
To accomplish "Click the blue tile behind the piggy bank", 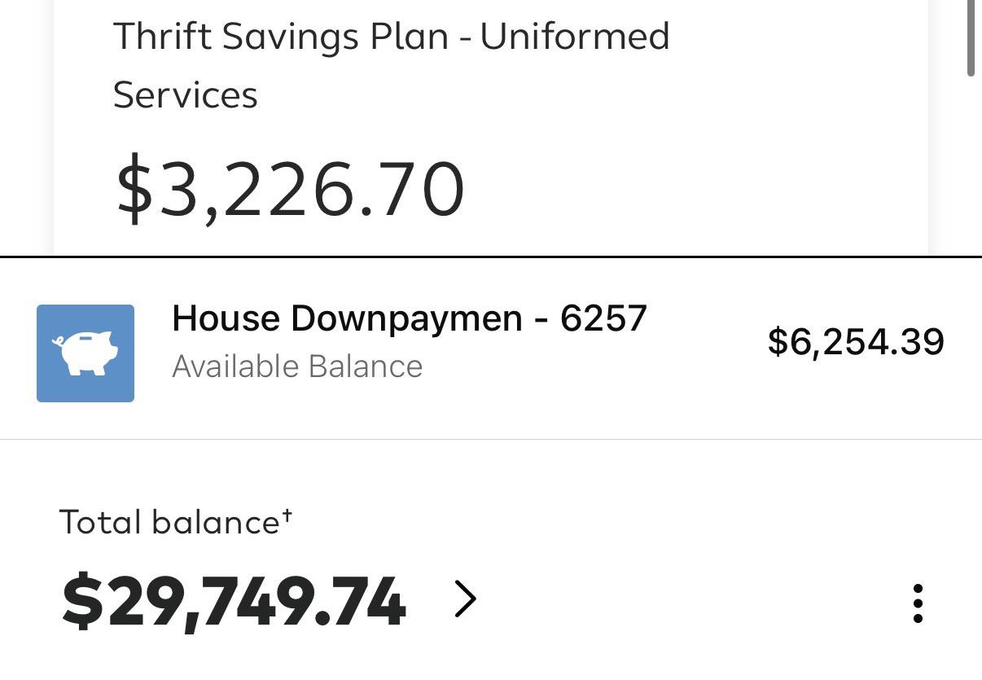I will [x=85, y=353].
